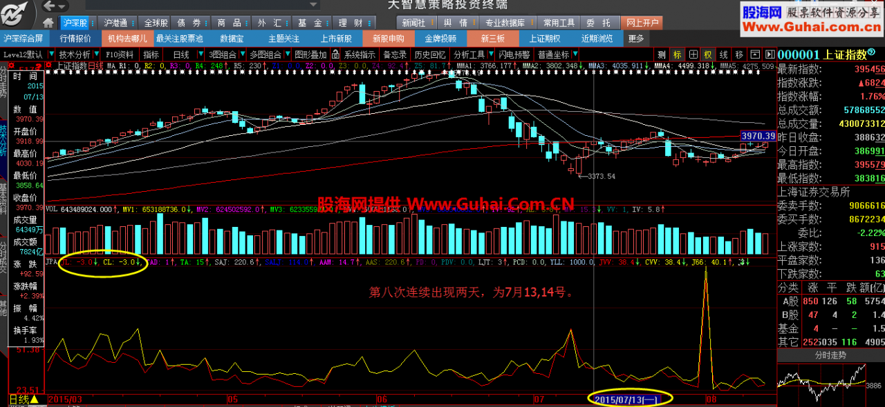The height and width of the screenshot is (407, 885).
Task: Open the 新三板 page
Action: tap(492, 39)
